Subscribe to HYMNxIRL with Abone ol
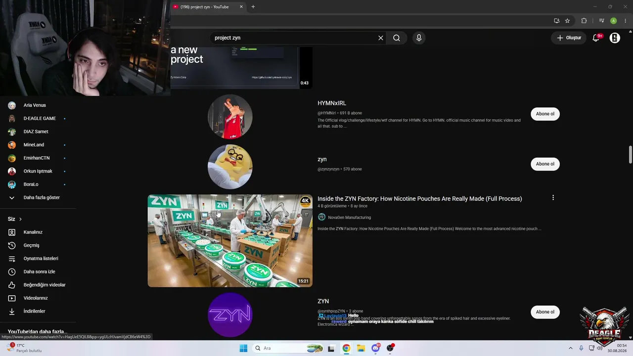633x356 pixels. coord(545,114)
